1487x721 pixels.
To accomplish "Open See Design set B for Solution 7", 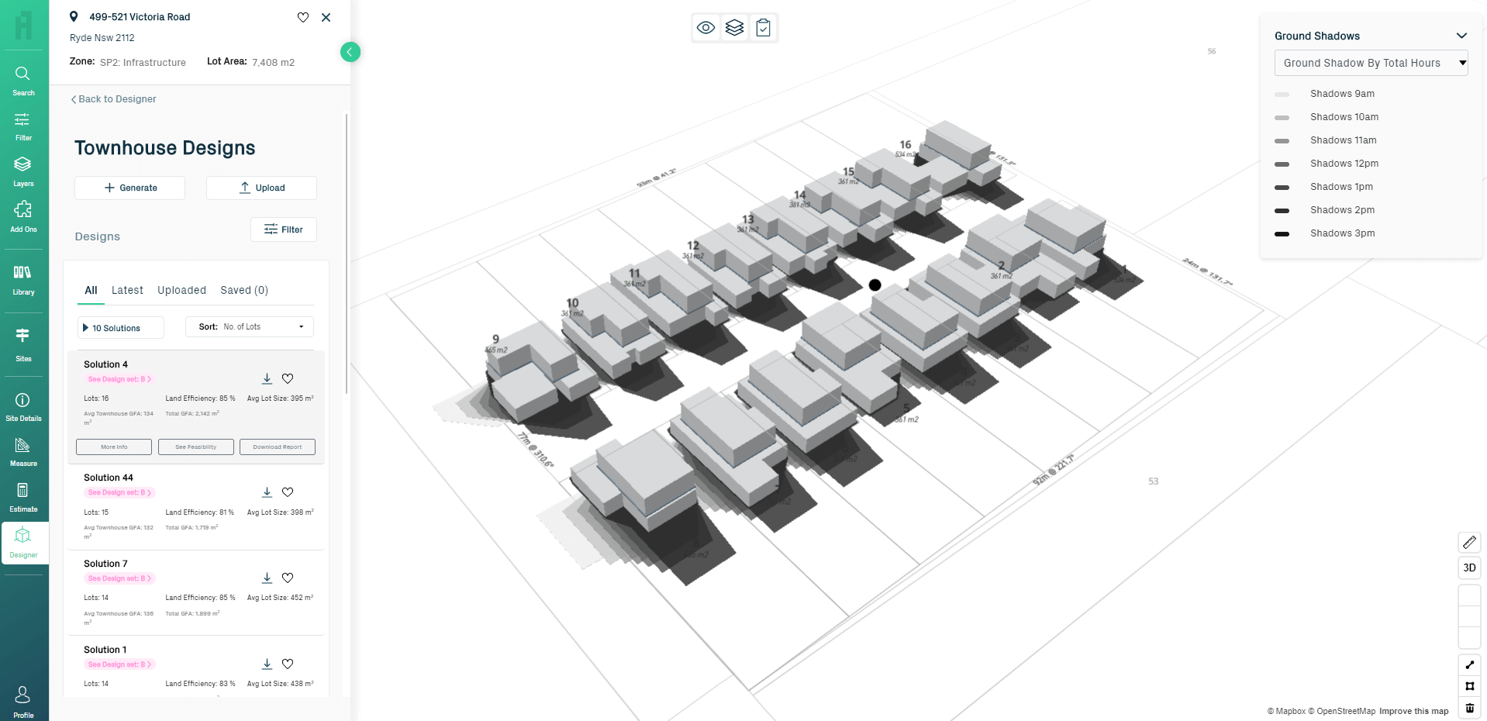I will coord(119,578).
